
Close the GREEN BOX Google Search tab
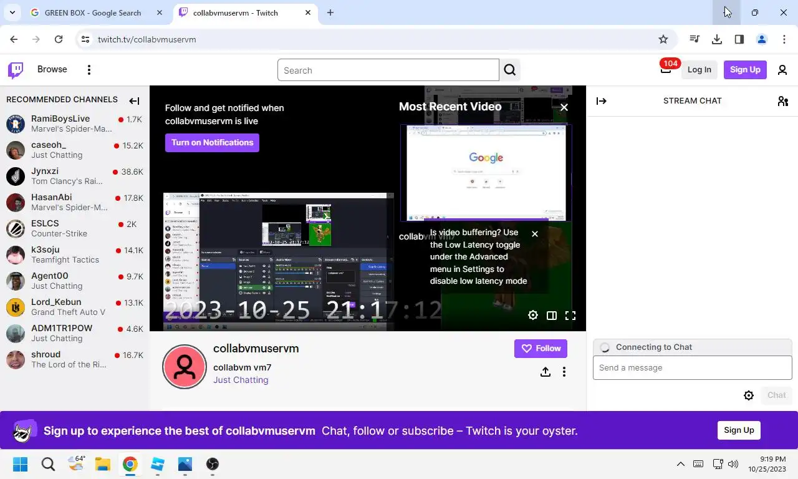point(160,12)
